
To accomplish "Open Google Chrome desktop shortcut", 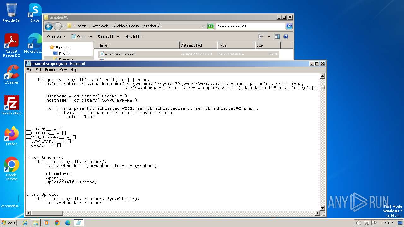I will 11,169.
